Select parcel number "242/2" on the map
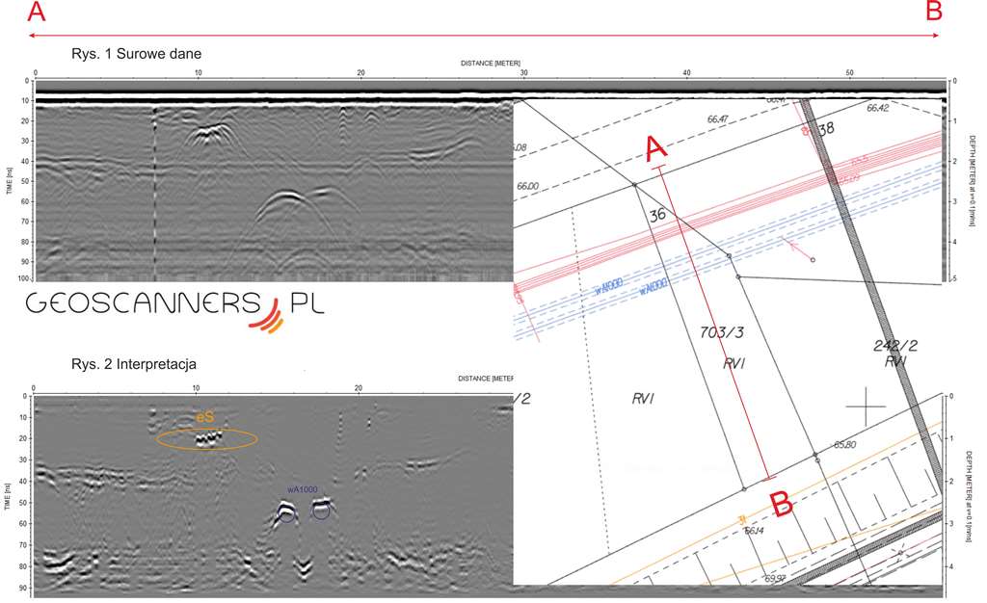987x603 pixels. (895, 345)
